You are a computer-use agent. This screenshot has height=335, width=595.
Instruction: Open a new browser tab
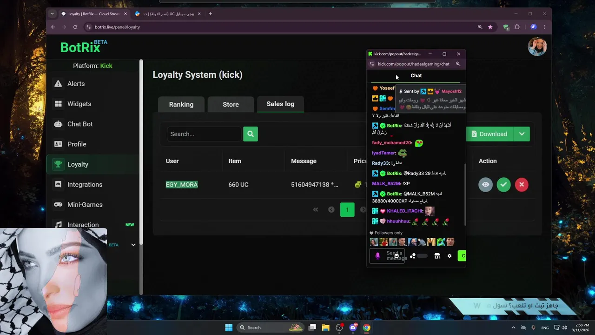210,13
